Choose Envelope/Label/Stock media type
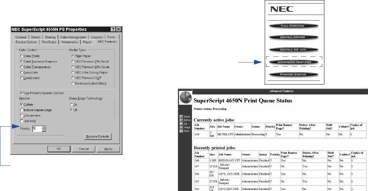 [73, 83]
